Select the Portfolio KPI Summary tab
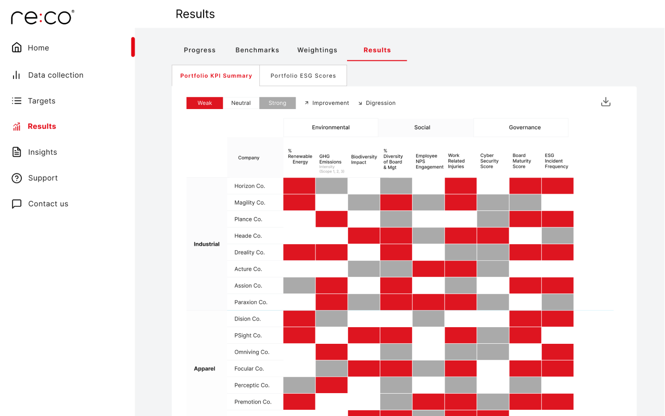The image size is (665, 416). pos(216,76)
